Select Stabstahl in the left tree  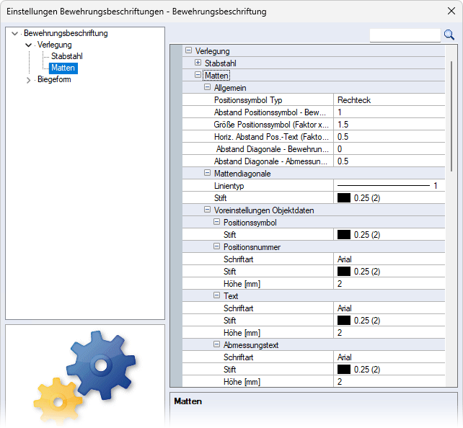click(x=66, y=56)
